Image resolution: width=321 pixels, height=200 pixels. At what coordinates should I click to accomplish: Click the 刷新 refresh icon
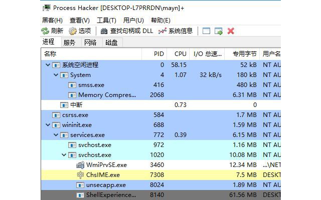(x=45, y=31)
